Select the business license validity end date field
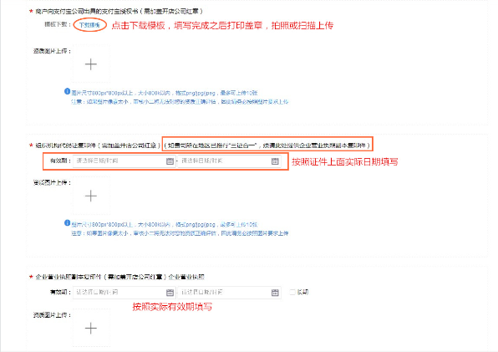The width and height of the screenshot is (498, 352). coord(229,293)
